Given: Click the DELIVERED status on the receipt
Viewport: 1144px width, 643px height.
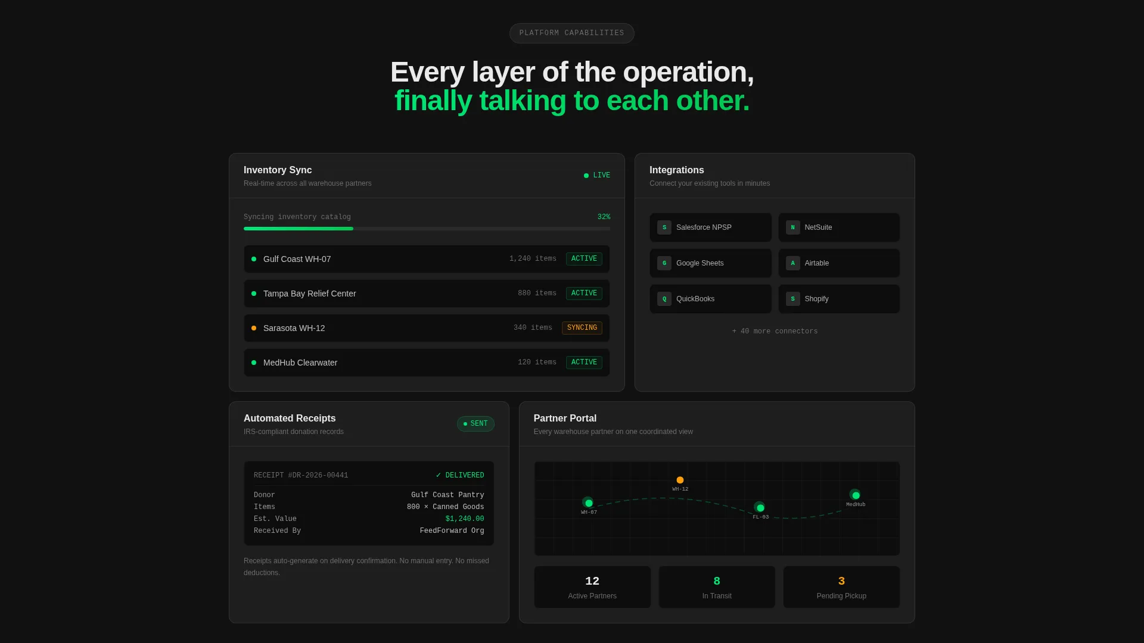Looking at the screenshot, I should click(x=460, y=476).
